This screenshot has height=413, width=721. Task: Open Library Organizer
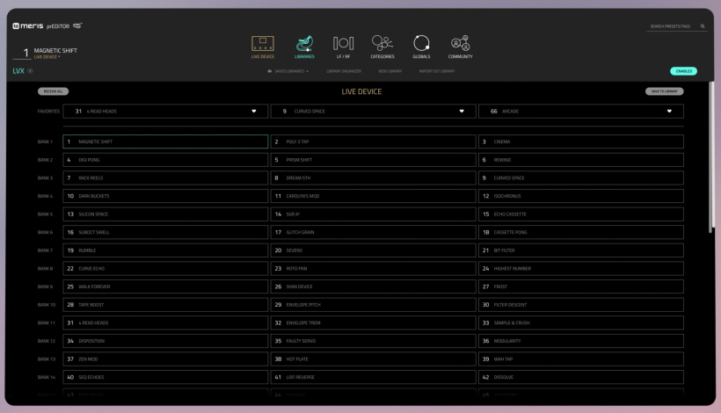click(x=344, y=71)
